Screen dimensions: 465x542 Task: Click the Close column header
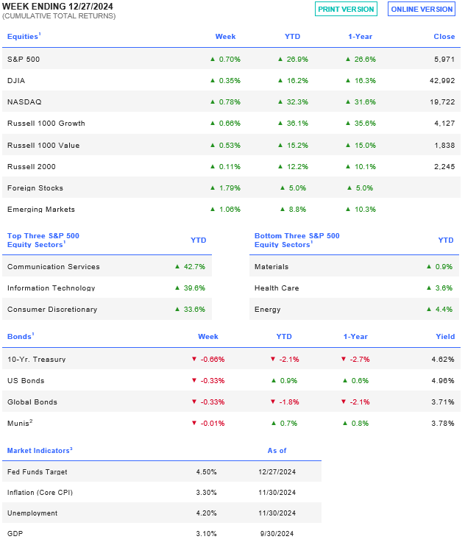(444, 37)
